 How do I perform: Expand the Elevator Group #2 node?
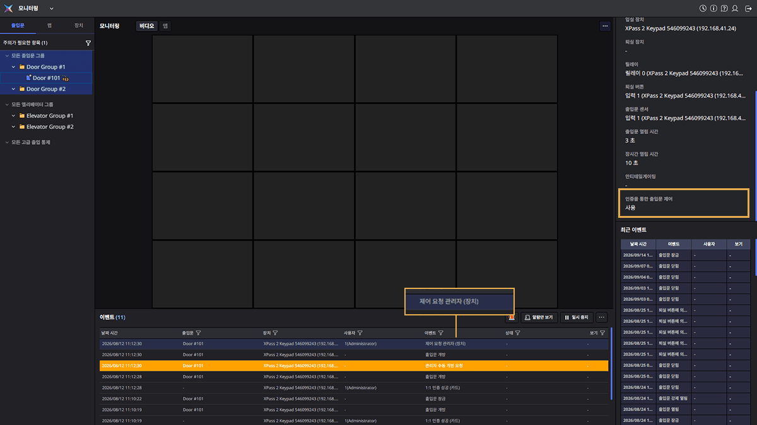13,127
